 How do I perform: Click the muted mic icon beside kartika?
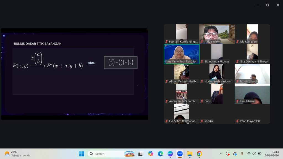click(x=202, y=121)
